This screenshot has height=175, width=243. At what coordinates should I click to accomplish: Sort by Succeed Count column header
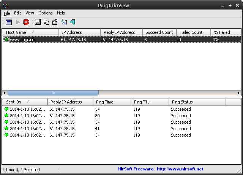pos(159,32)
